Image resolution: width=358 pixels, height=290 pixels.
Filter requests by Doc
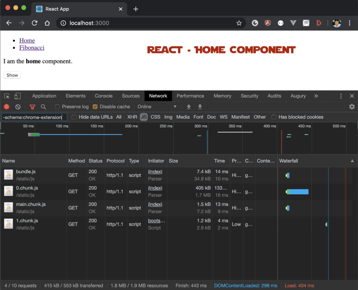pyautogui.click(x=211, y=117)
